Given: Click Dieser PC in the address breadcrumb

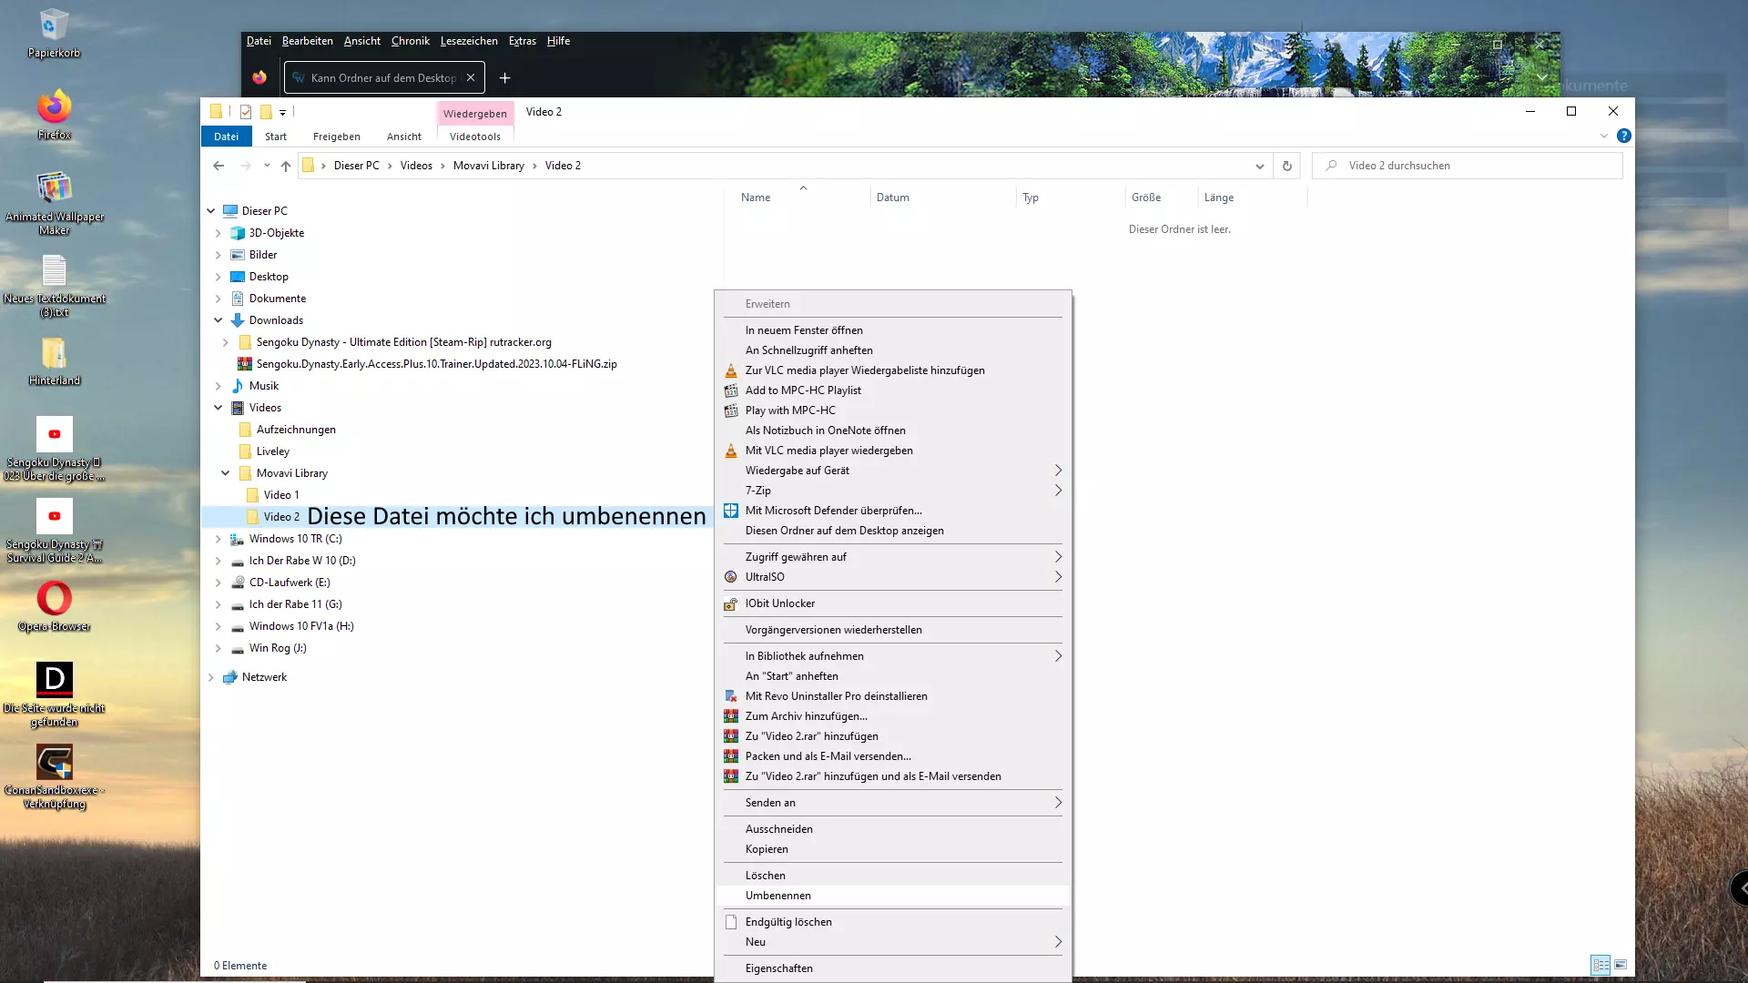Looking at the screenshot, I should (x=357, y=166).
